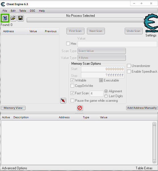Click the Undo Scan button
This screenshot has height=171, width=158.
point(134,31)
